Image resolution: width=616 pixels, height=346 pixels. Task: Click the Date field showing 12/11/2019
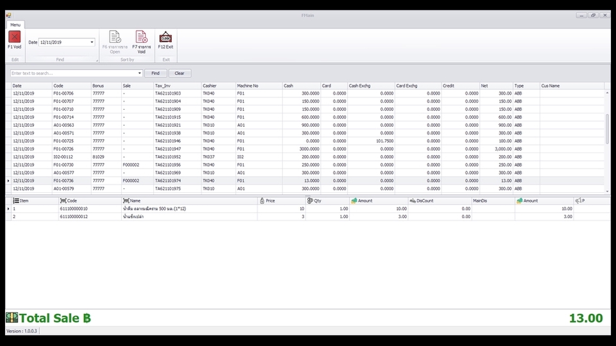(64, 42)
